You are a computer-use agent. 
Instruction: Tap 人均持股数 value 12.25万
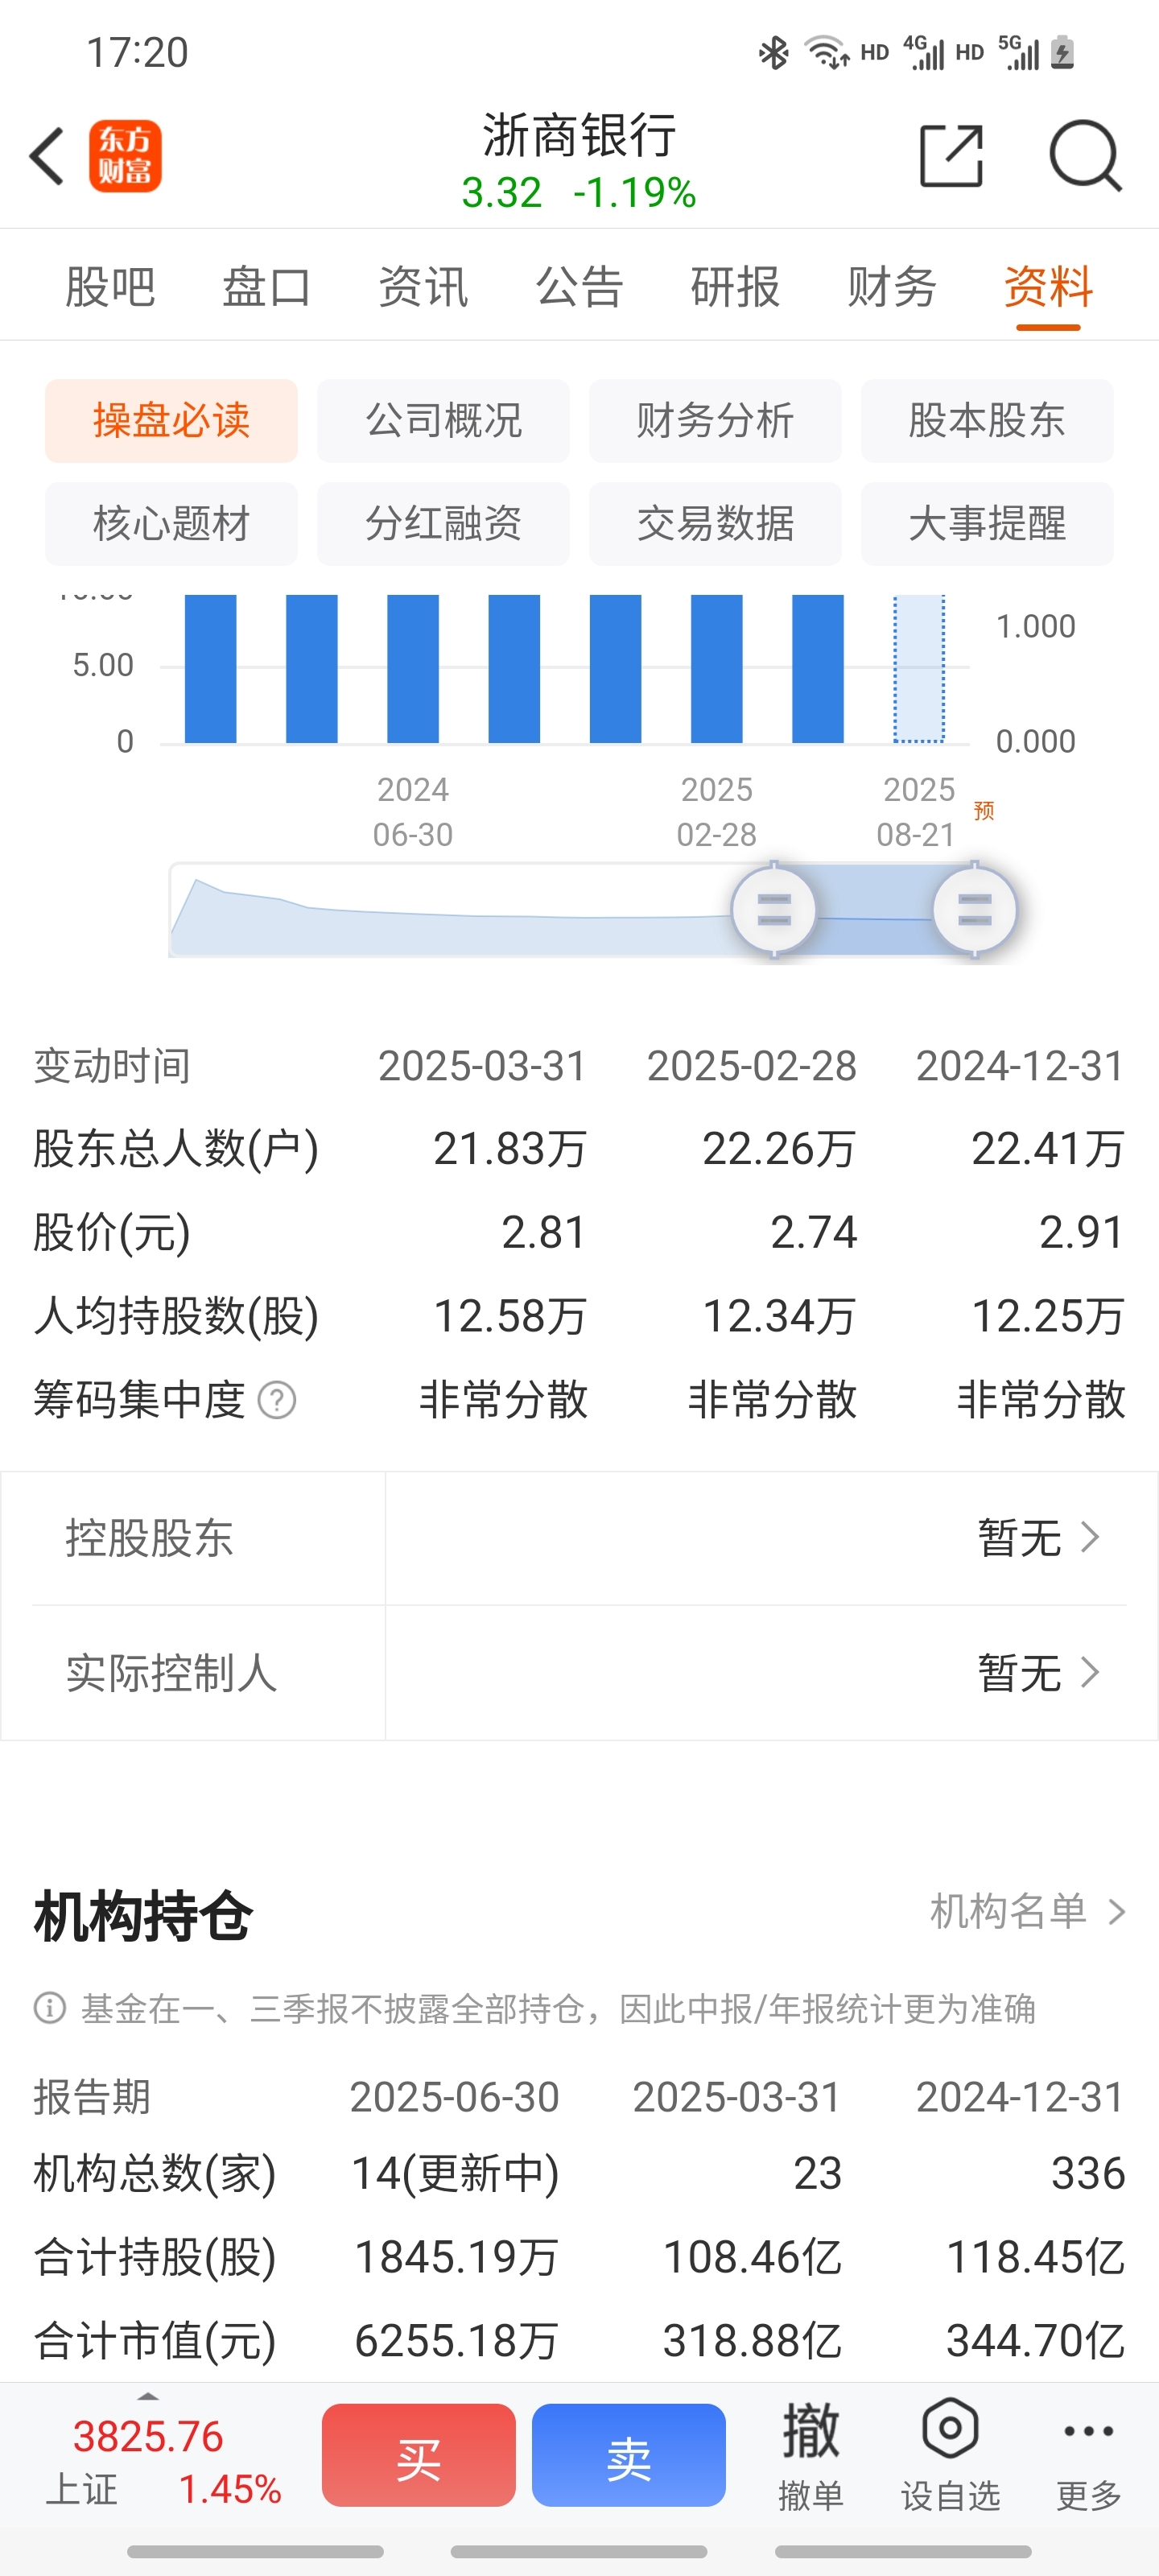pyautogui.click(x=1049, y=1316)
